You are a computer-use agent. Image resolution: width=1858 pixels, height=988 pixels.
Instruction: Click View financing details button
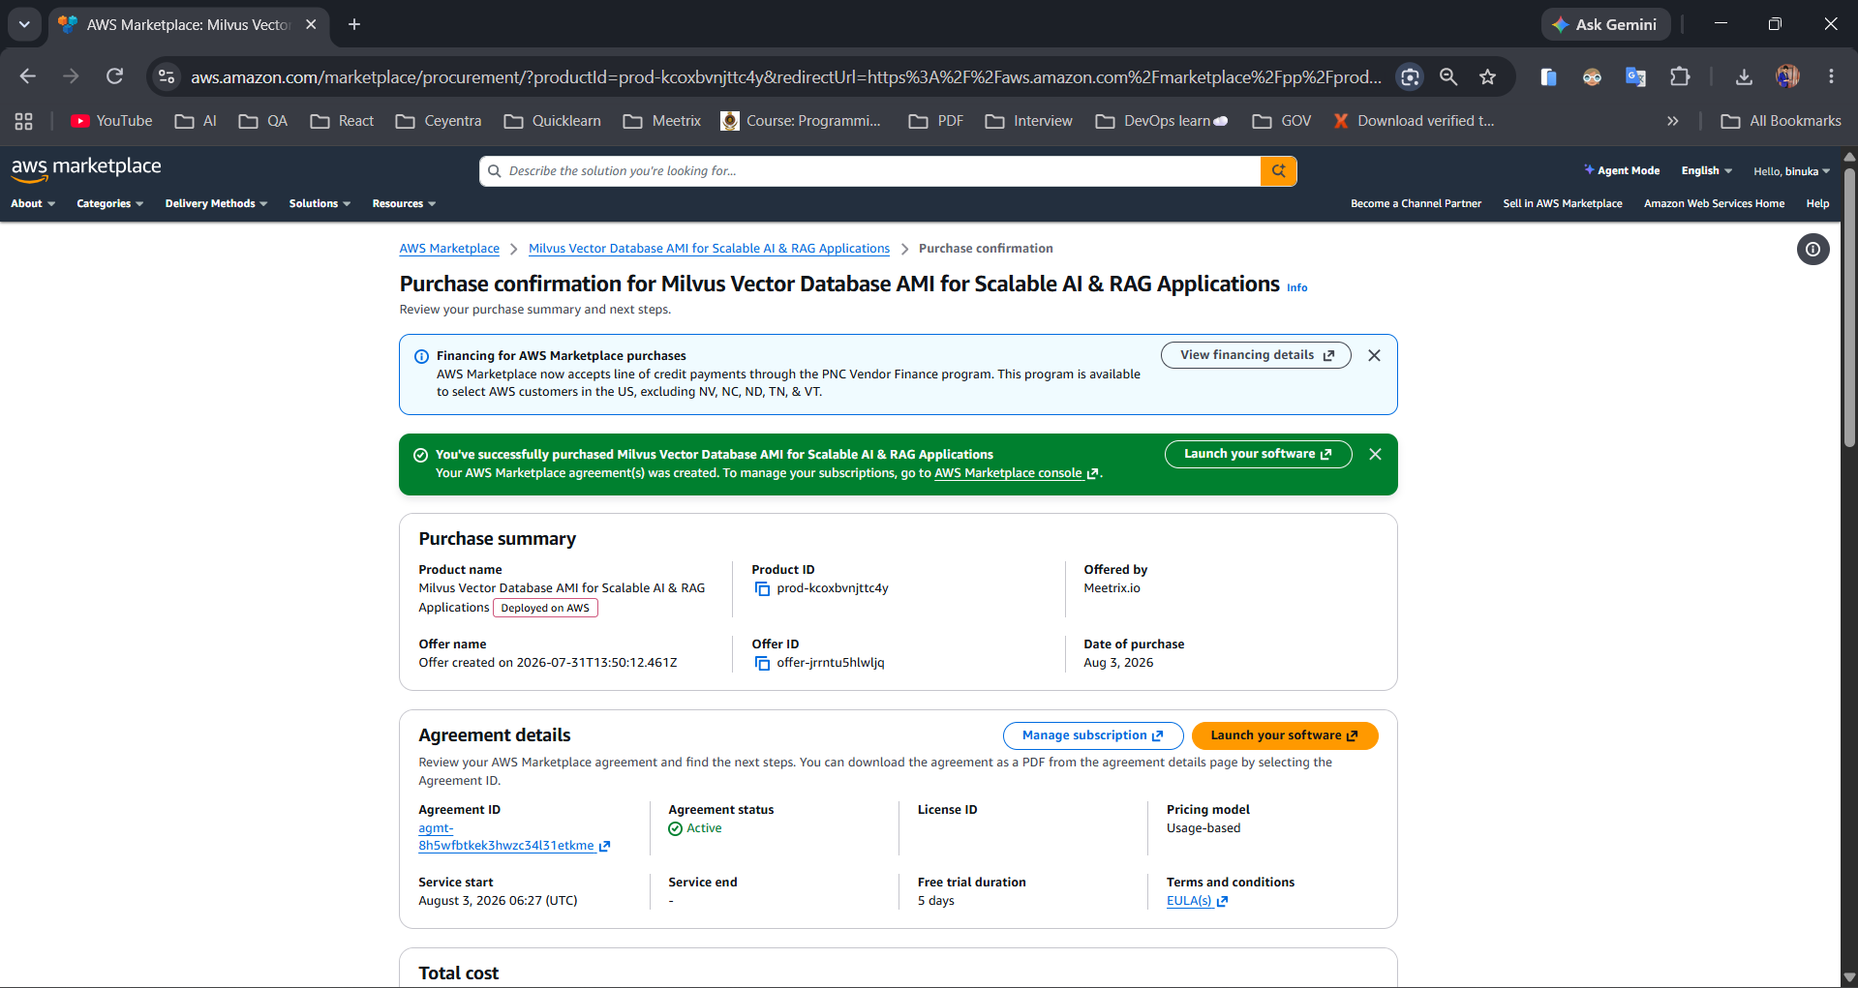click(1256, 355)
